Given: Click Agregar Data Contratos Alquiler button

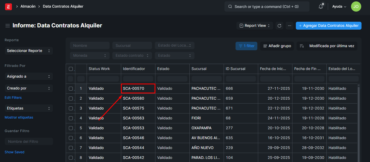Looking at the screenshot, I should [x=328, y=26].
